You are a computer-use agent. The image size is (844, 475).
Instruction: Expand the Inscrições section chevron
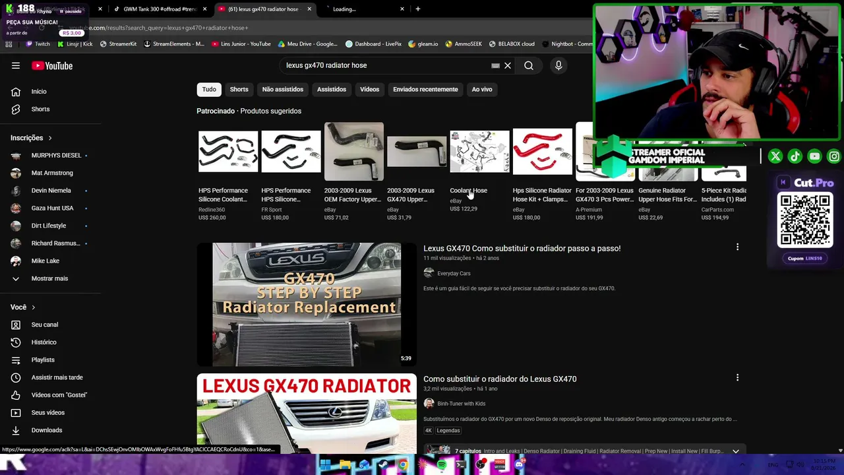tap(49, 138)
